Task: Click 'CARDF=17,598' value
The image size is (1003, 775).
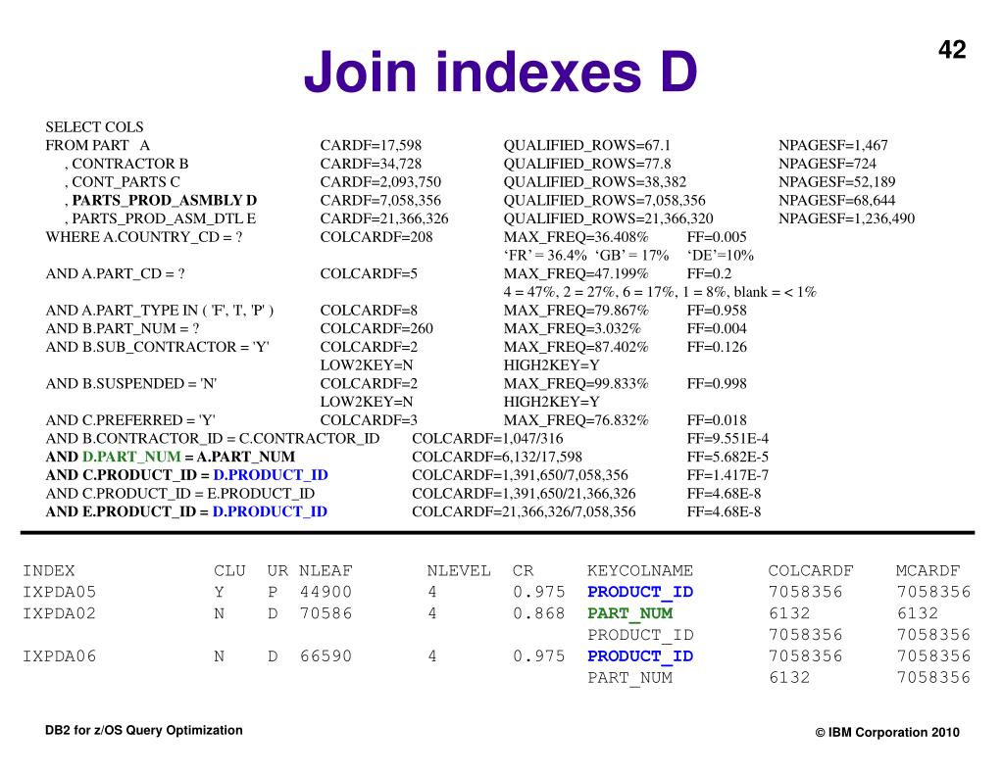Action: pyautogui.click(x=371, y=145)
